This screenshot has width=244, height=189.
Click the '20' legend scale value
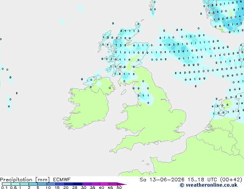[x=66, y=187]
